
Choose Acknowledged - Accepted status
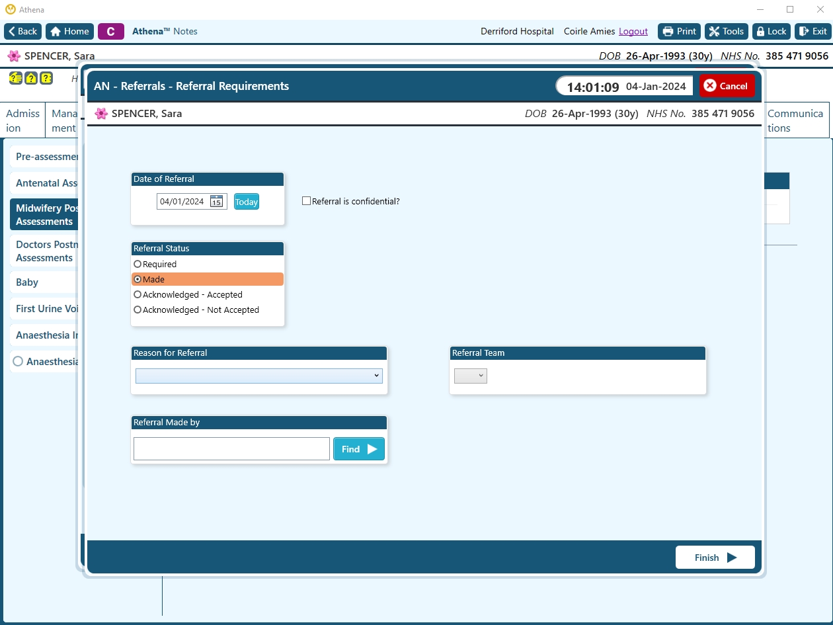pos(208,294)
